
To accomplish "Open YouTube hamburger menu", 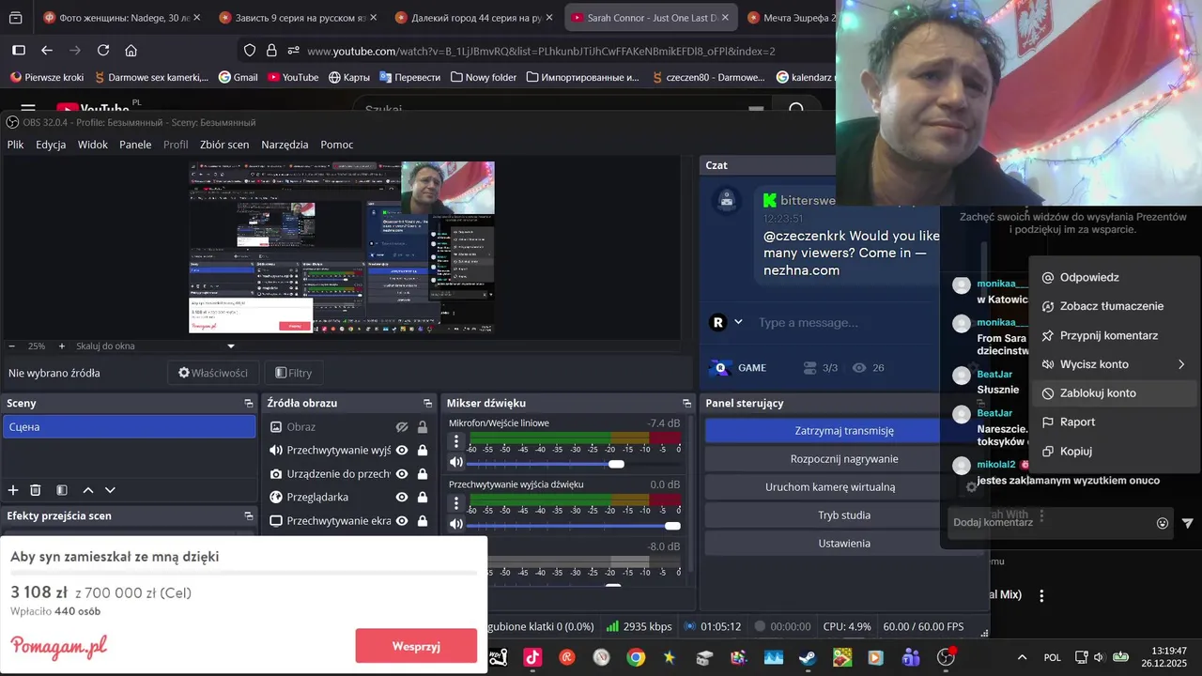I will tap(28, 110).
